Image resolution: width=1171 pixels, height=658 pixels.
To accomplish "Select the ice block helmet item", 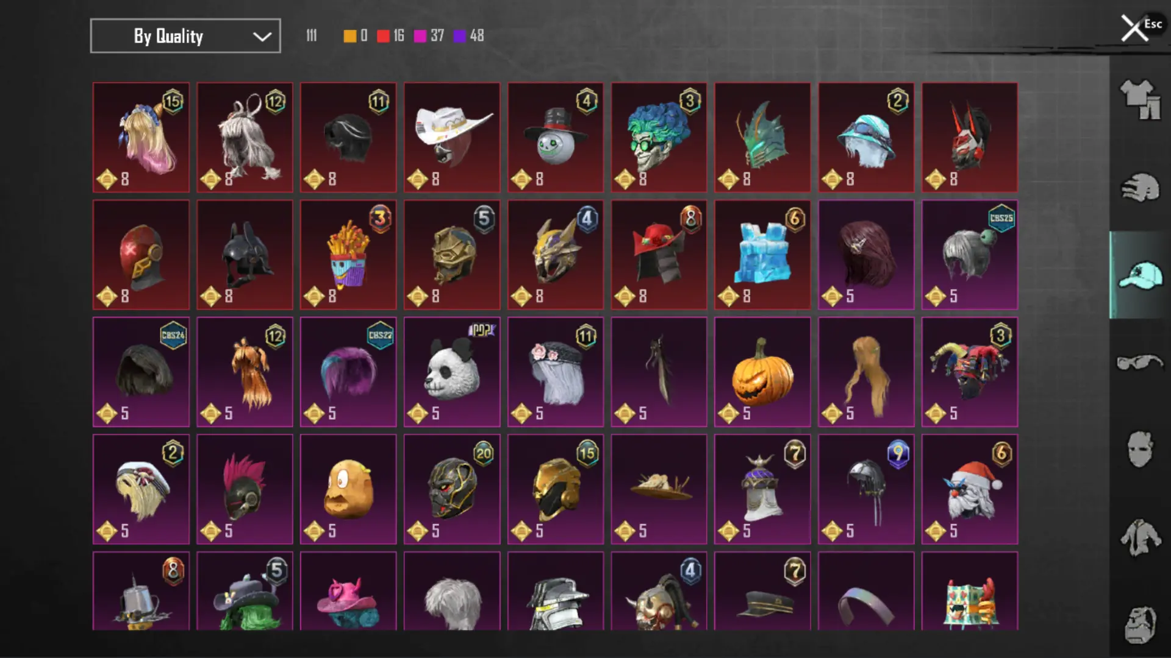I will [762, 255].
